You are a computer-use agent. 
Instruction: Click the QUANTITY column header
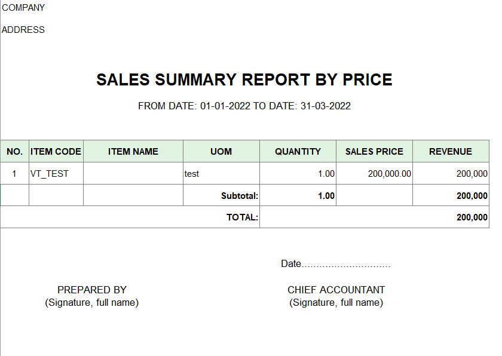point(298,151)
